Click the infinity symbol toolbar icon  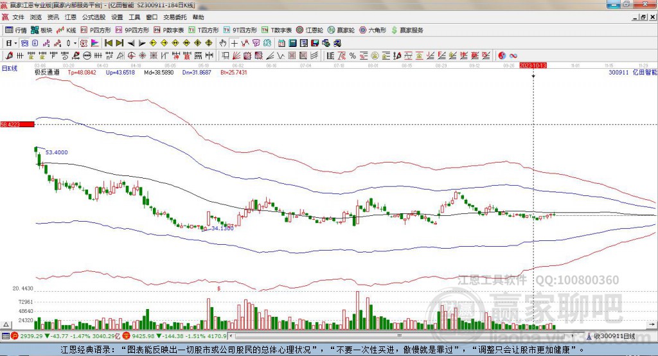tap(513, 55)
